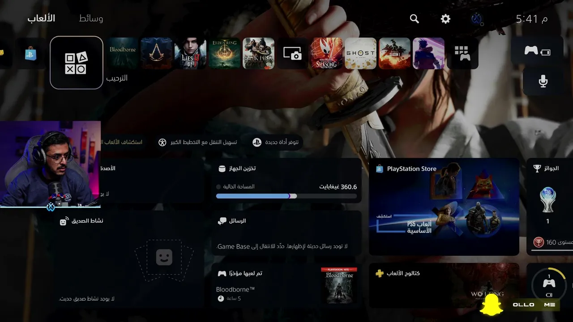
Task: Select the Hollow Knight Silksong tile
Action: (x=327, y=53)
